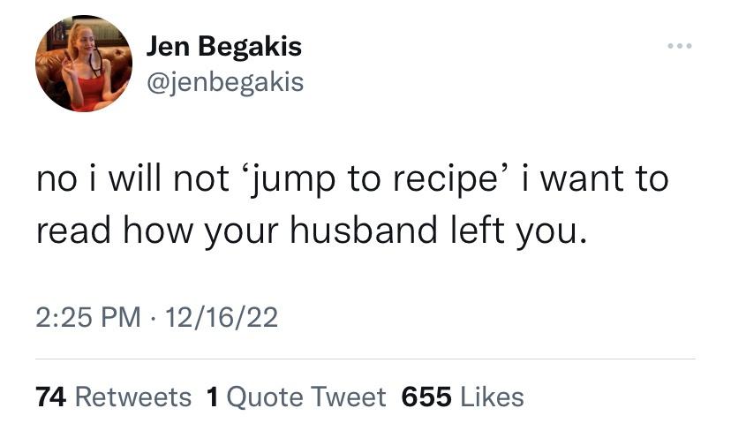
Task: View the list of 74 Retweets
Action: [x=113, y=397]
